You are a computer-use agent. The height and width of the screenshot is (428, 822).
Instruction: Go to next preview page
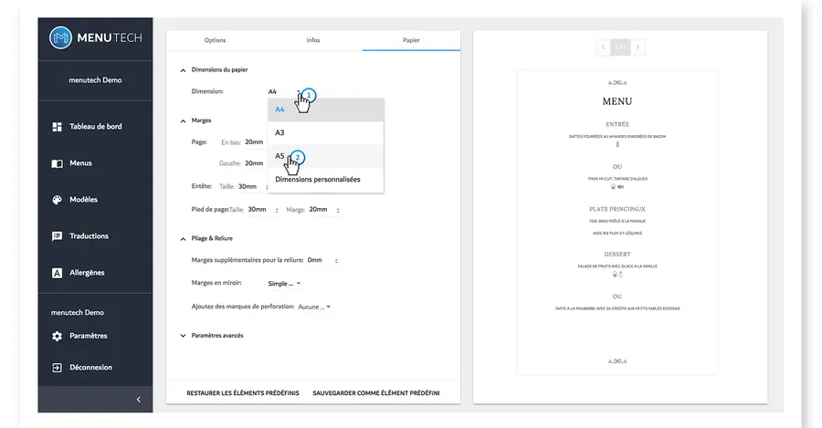pyautogui.click(x=638, y=47)
